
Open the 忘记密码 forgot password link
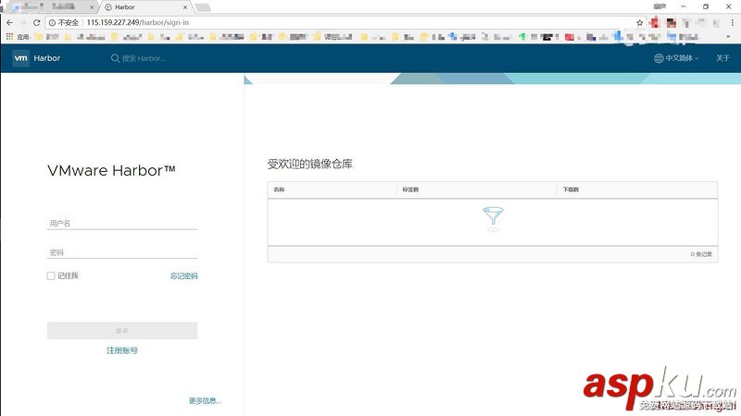click(x=183, y=275)
